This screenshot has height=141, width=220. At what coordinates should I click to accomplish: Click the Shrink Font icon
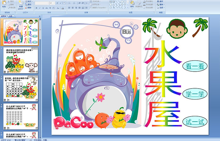pos(61,3)
